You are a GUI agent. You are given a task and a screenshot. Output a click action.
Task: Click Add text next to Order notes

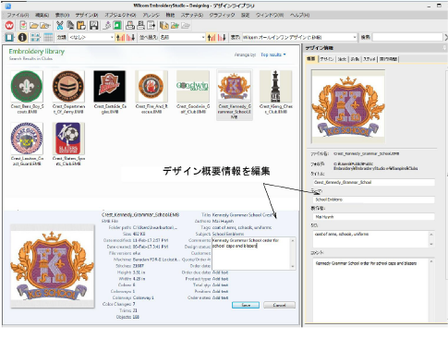(x=220, y=297)
